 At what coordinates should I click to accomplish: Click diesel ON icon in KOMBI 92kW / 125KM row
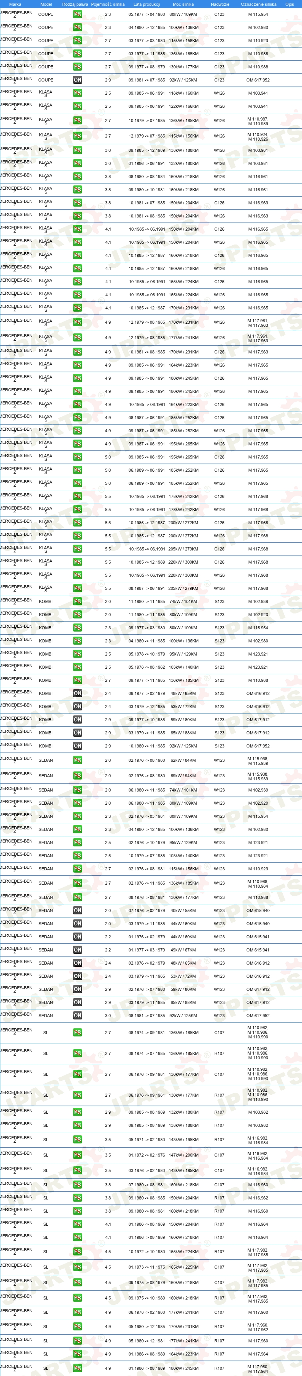[x=77, y=746]
